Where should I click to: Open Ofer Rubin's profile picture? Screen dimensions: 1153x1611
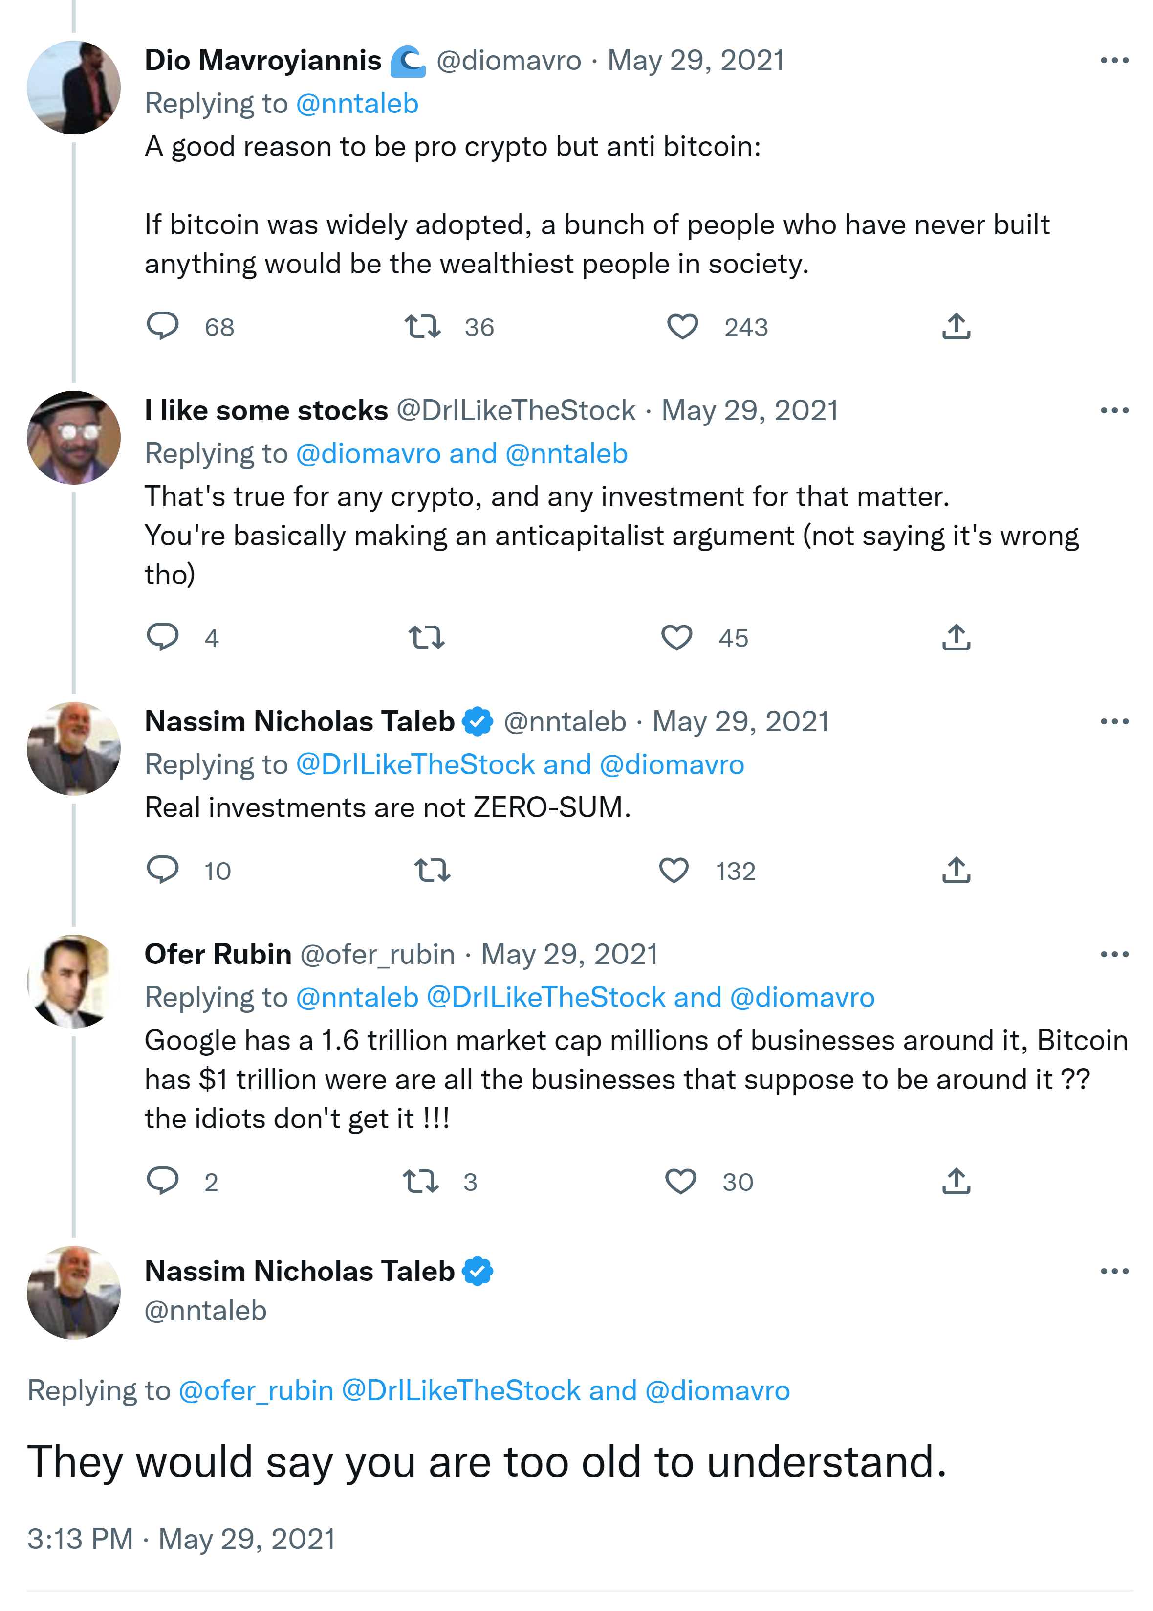click(73, 981)
